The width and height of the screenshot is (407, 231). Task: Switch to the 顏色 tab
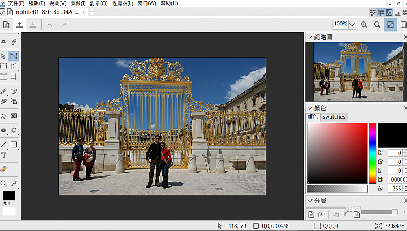313,117
